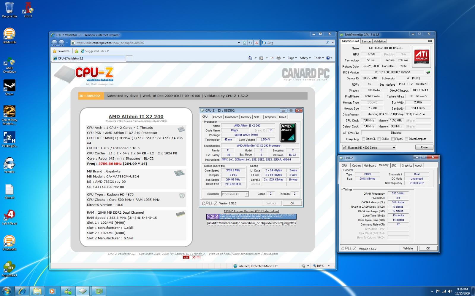The image size is (475, 296).
Task: Print the page with the printer icon
Action: [x=278, y=58]
